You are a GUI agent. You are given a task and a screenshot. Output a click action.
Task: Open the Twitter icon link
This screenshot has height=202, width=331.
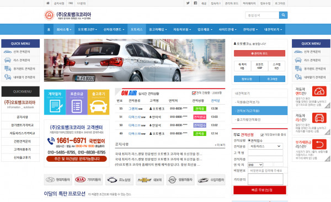[188, 3]
